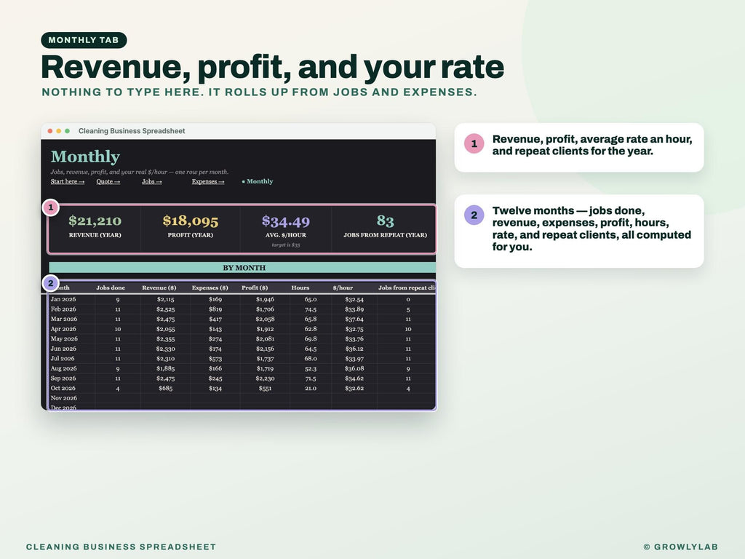Viewport: 745px width, 559px height.
Task: Select the 'Monthly' sheet heading
Action: [85, 156]
